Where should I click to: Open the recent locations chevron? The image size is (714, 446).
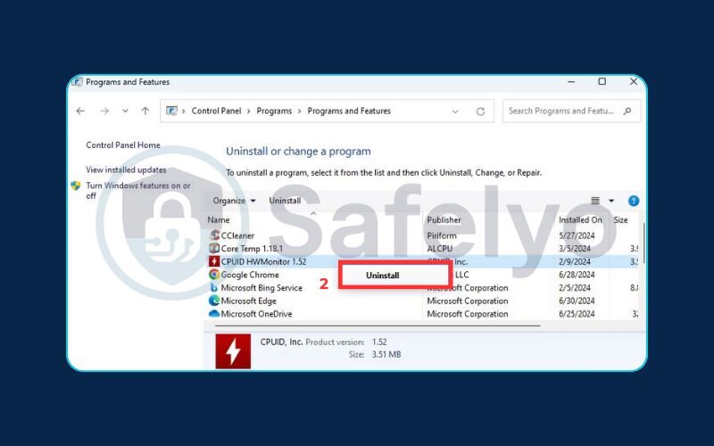tap(125, 111)
